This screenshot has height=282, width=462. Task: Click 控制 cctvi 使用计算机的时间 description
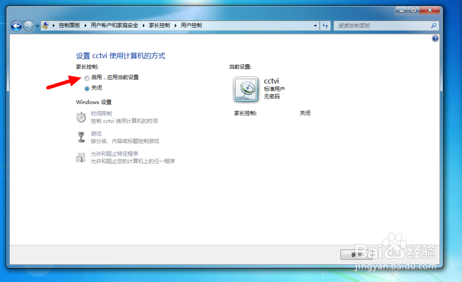point(124,121)
